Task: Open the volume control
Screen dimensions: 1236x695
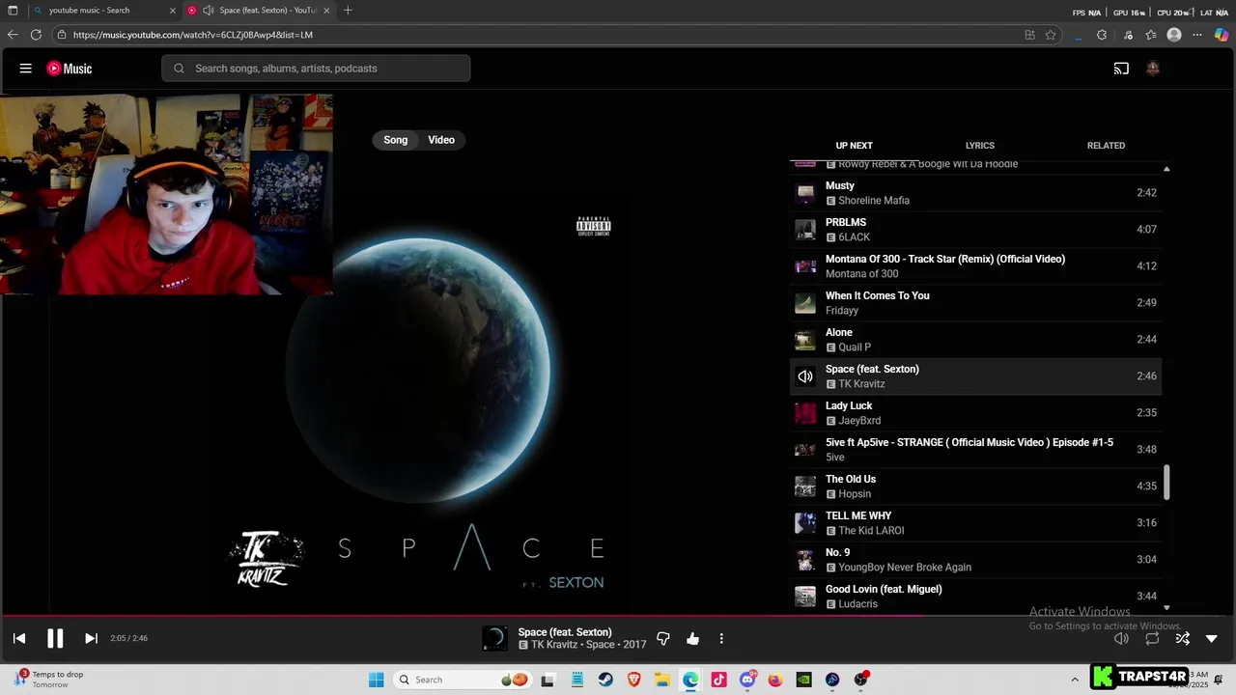Action: click(1121, 638)
